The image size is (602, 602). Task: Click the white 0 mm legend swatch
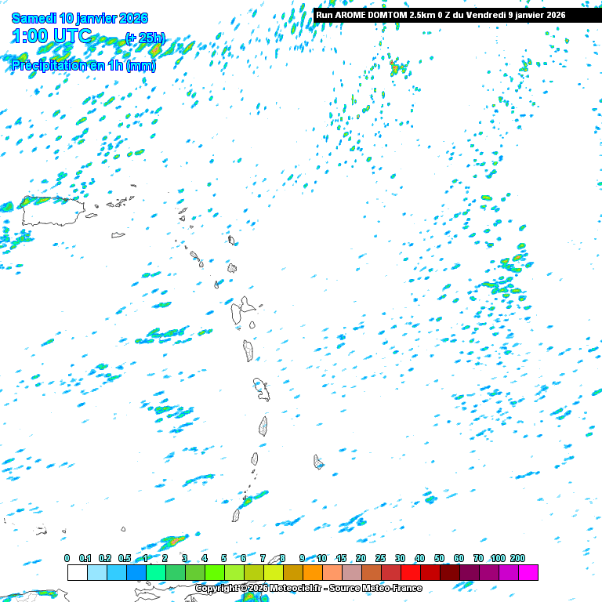tap(77, 573)
